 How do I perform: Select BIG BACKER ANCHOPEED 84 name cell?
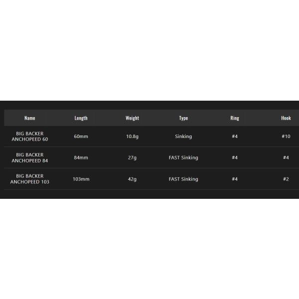(30, 157)
